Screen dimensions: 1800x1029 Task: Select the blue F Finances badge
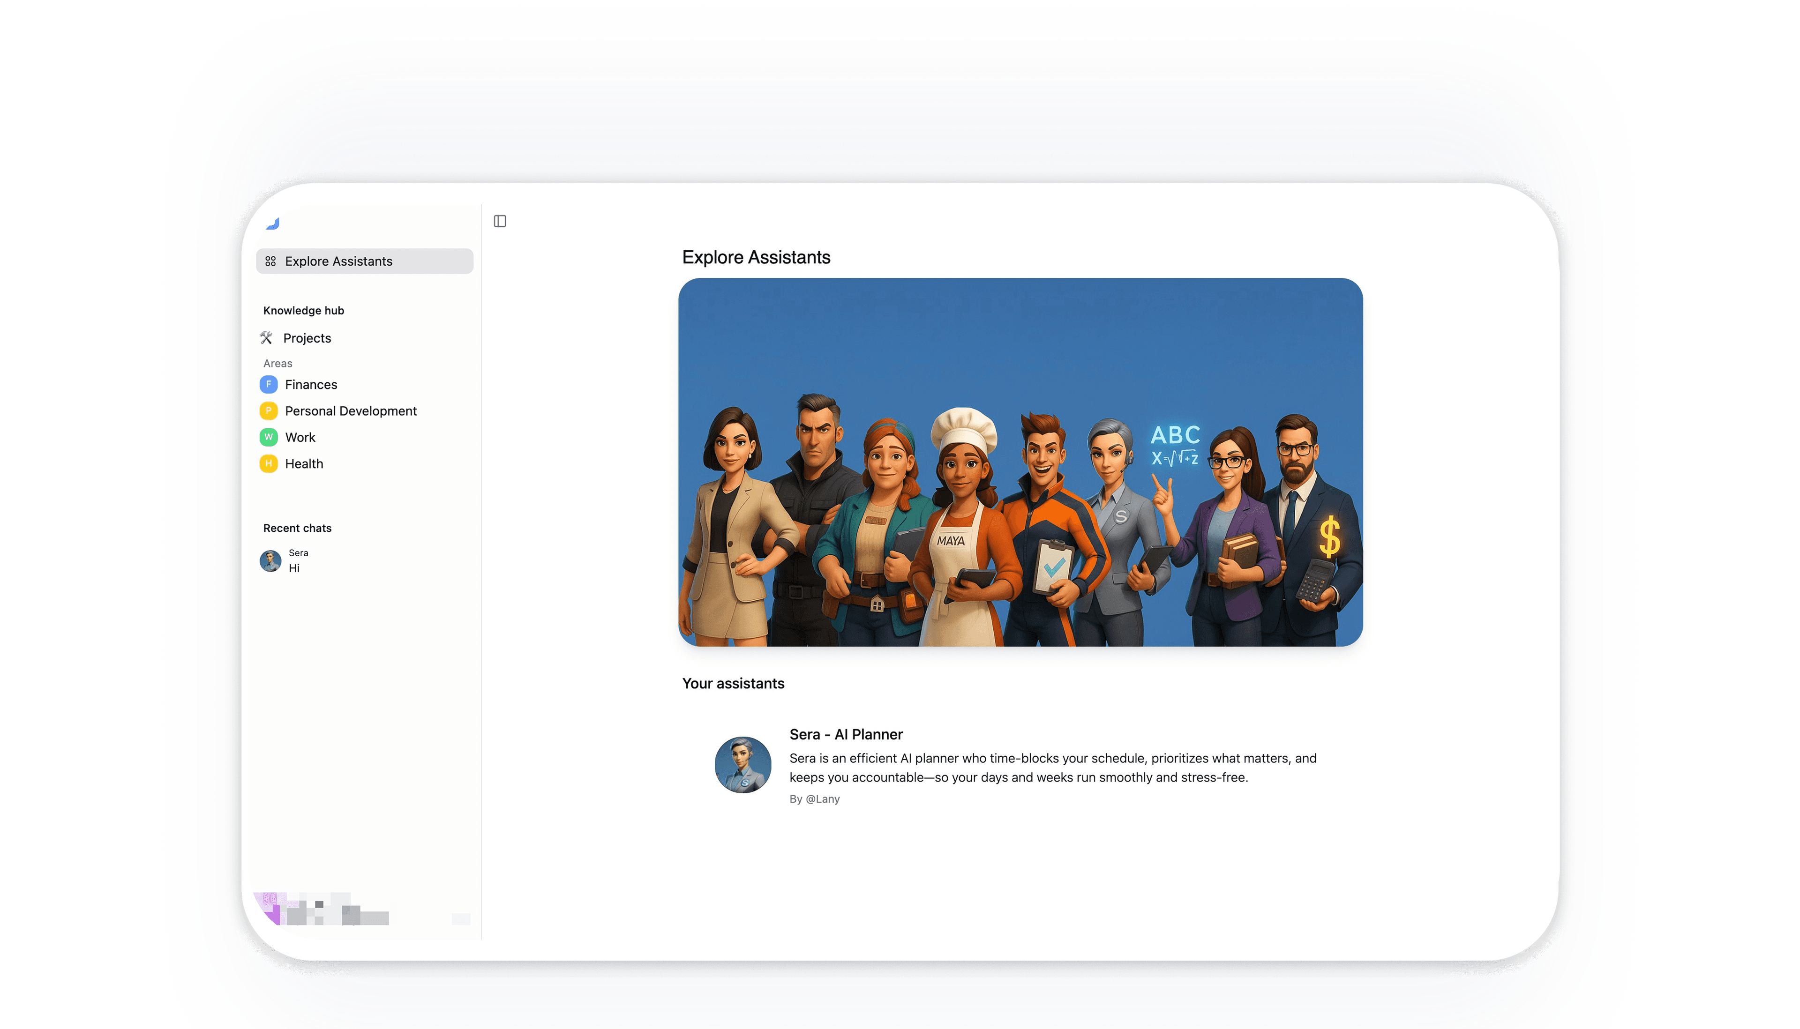click(268, 384)
